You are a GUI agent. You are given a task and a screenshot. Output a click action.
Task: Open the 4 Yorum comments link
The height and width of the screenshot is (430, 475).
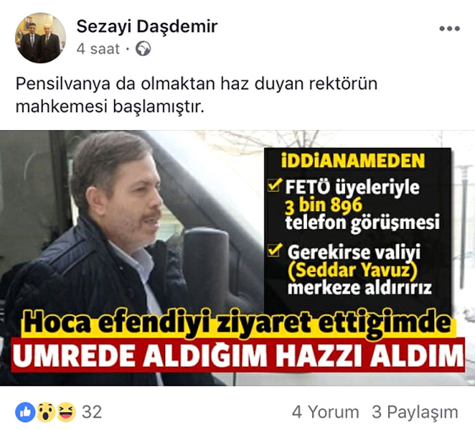326,412
